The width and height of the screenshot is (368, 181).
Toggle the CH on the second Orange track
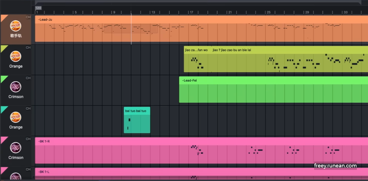28,109
